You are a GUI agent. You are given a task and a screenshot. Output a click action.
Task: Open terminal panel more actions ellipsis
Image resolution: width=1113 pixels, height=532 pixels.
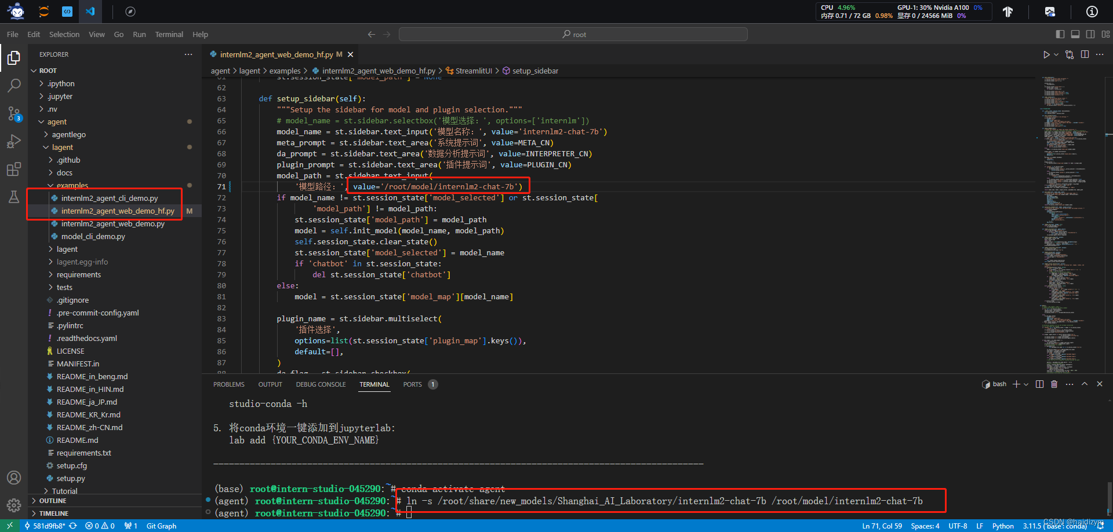[1070, 384]
